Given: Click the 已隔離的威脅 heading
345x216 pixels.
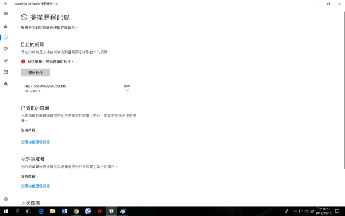Looking at the screenshot, I should click(x=35, y=108).
